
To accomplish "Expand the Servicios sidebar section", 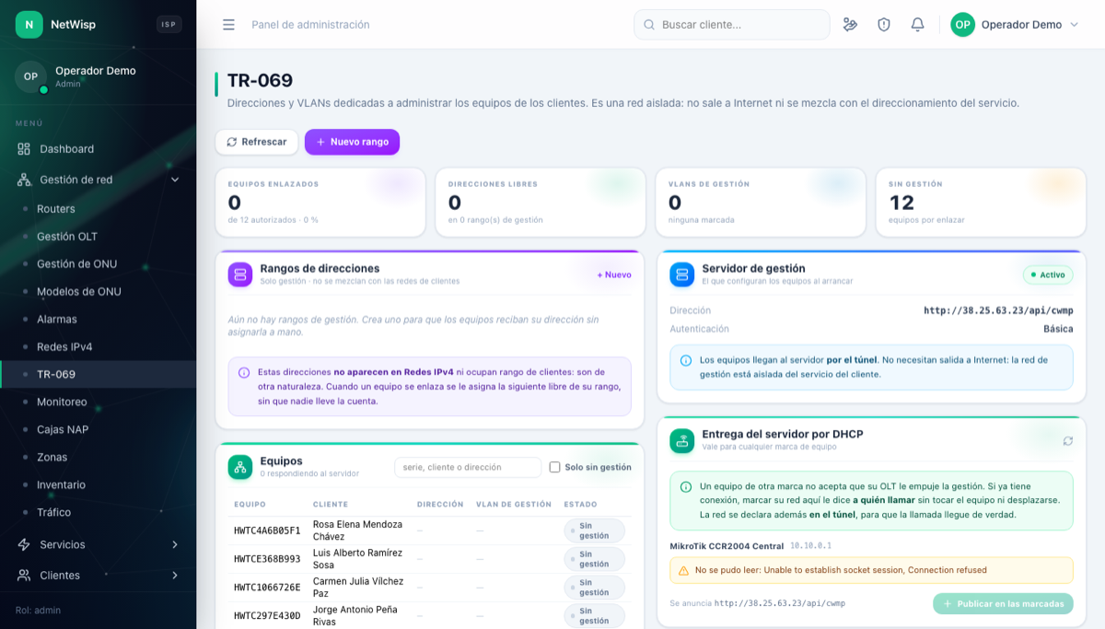I will pyautogui.click(x=98, y=544).
